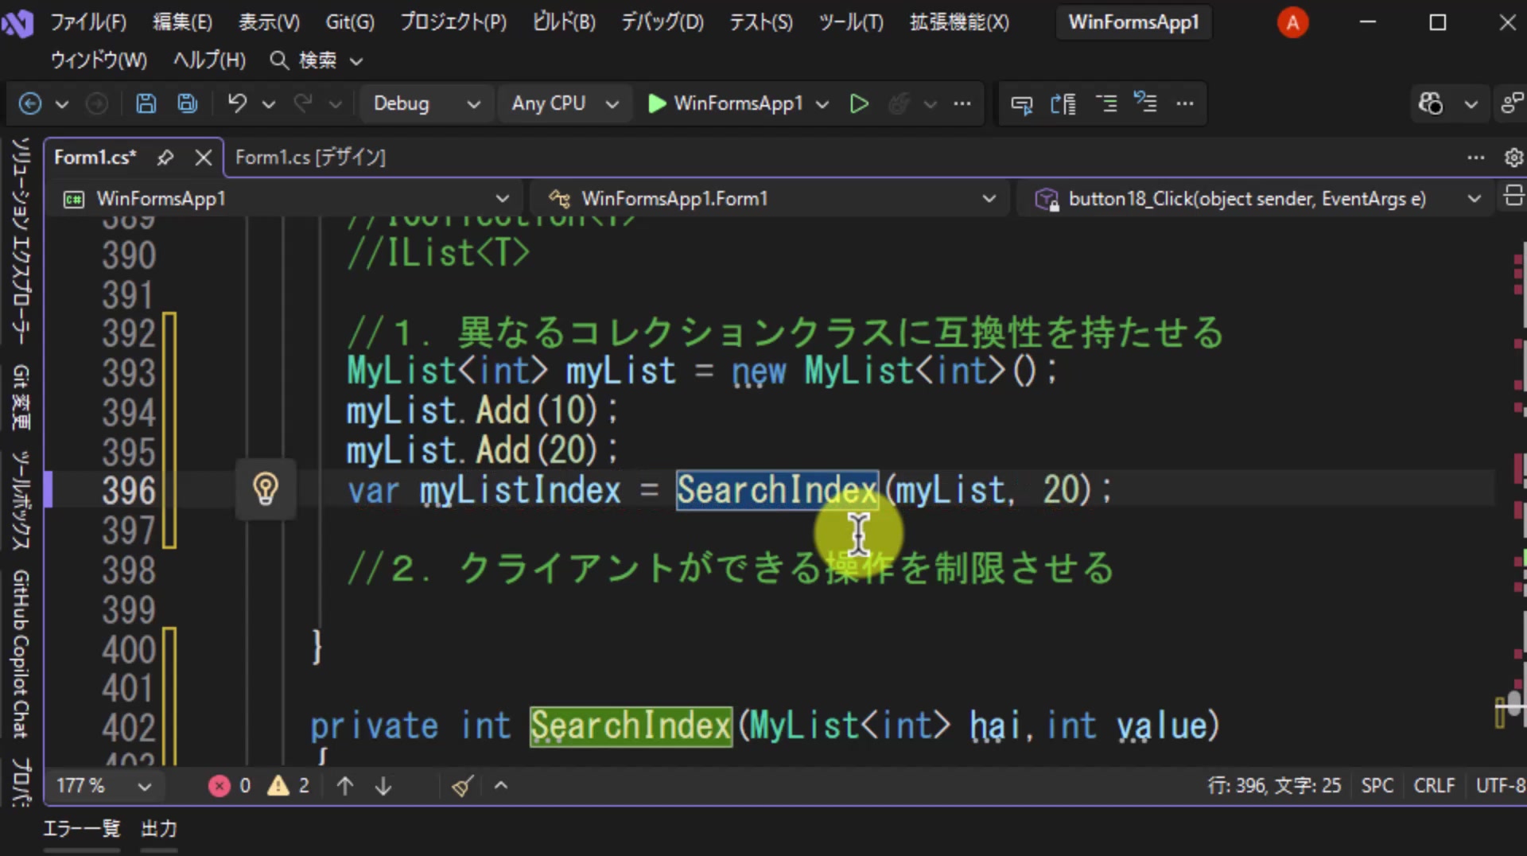Image resolution: width=1527 pixels, height=856 pixels.
Task: Click the Undo arrow icon
Action: (x=237, y=103)
